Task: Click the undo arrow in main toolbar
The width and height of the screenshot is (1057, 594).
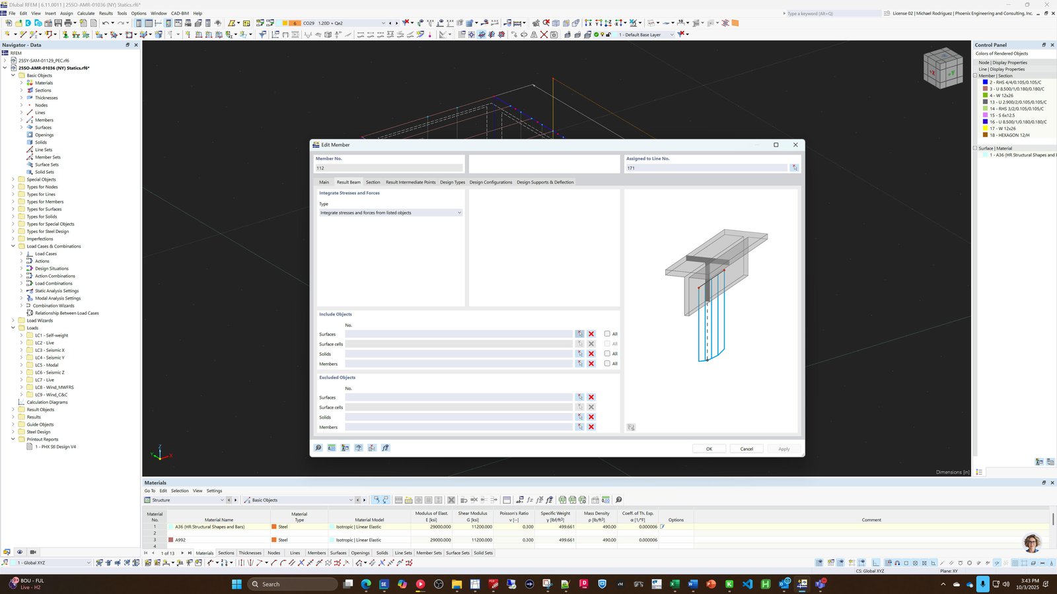Action: pos(106,23)
